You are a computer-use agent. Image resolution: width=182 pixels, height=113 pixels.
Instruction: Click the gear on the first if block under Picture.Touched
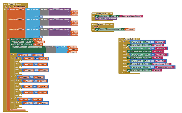[12, 55]
